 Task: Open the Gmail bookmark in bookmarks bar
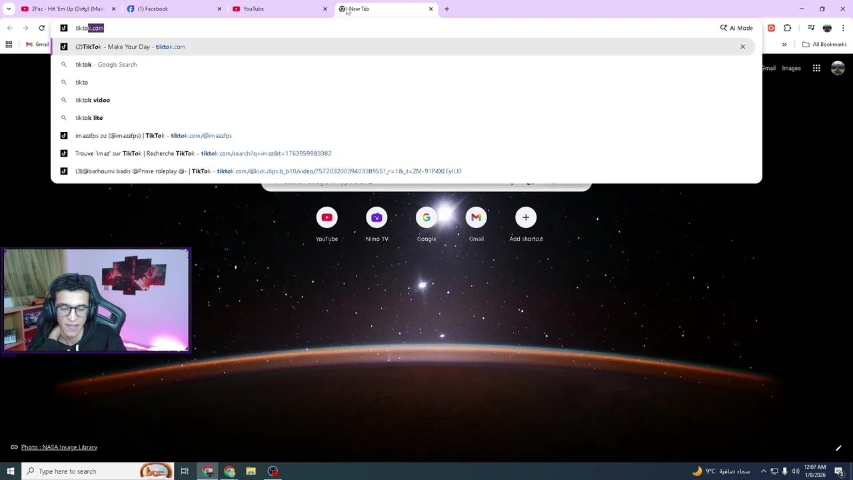(x=37, y=45)
